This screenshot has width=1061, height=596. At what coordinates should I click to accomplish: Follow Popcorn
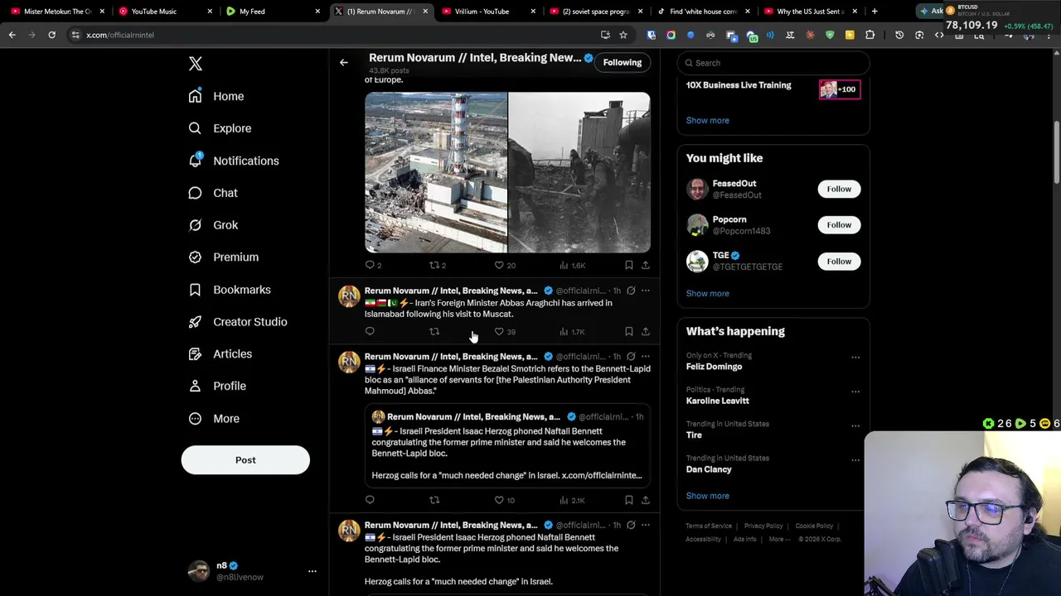coord(839,225)
